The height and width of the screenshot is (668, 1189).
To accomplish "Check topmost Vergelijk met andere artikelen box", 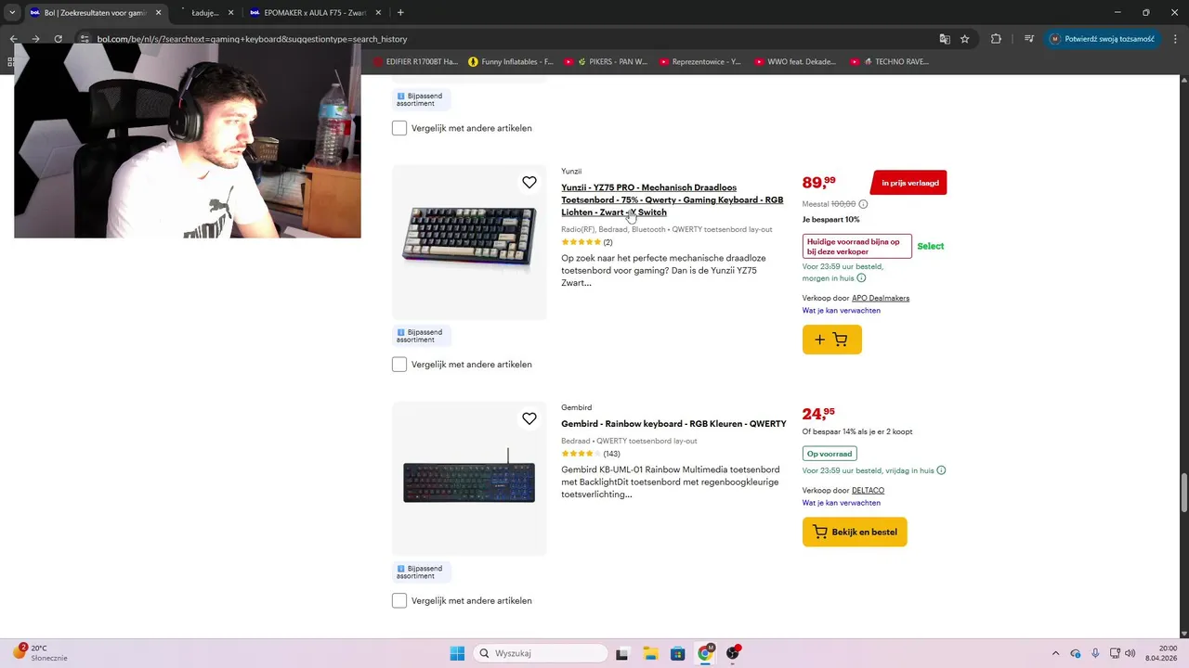I will click(399, 128).
